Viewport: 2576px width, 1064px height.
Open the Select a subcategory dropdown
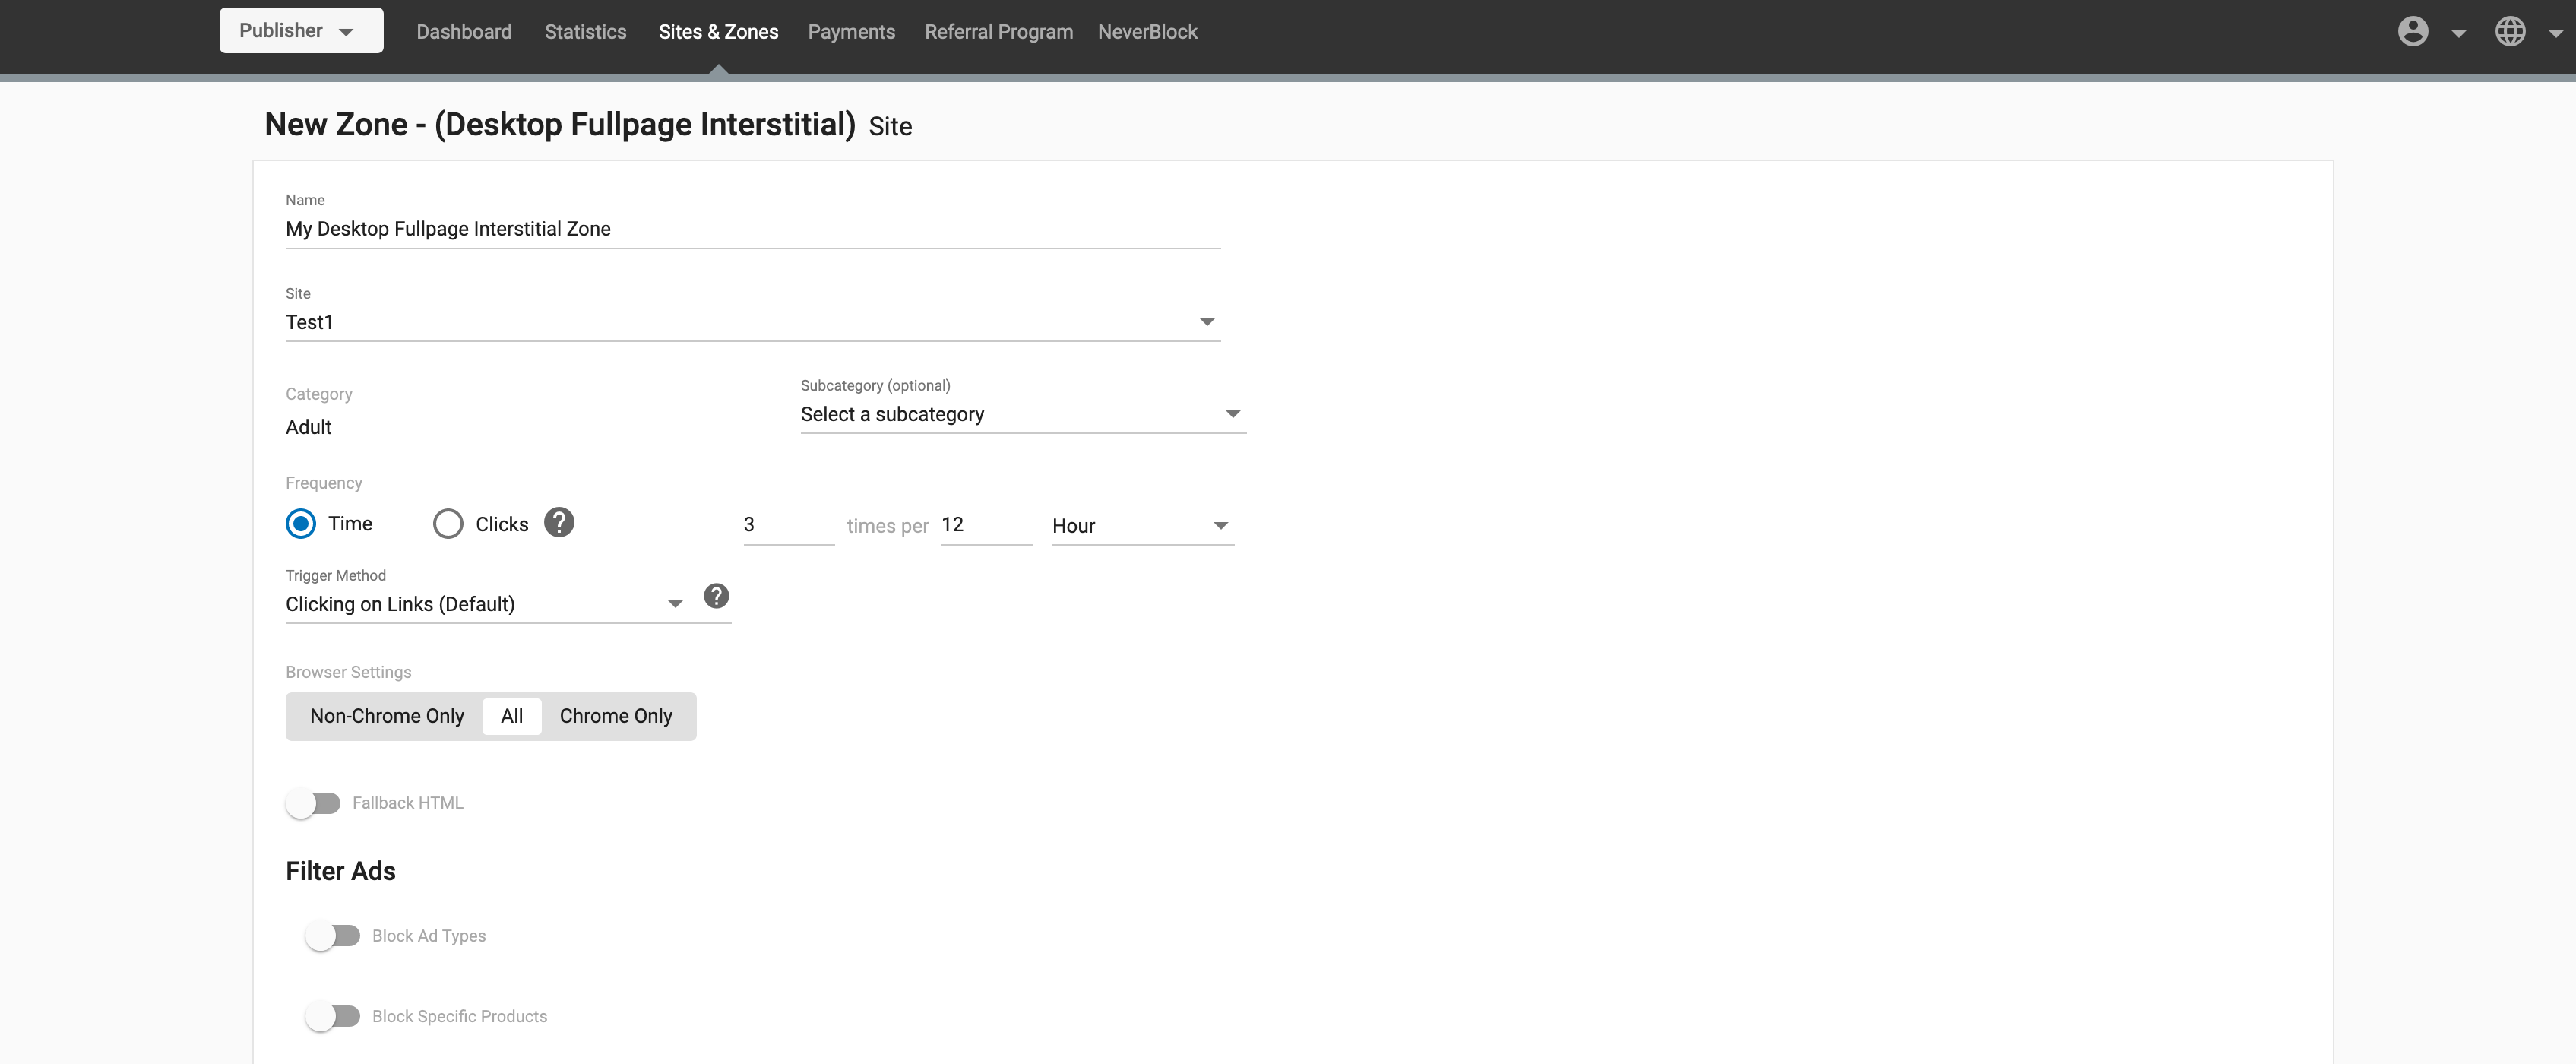pyautogui.click(x=1022, y=414)
